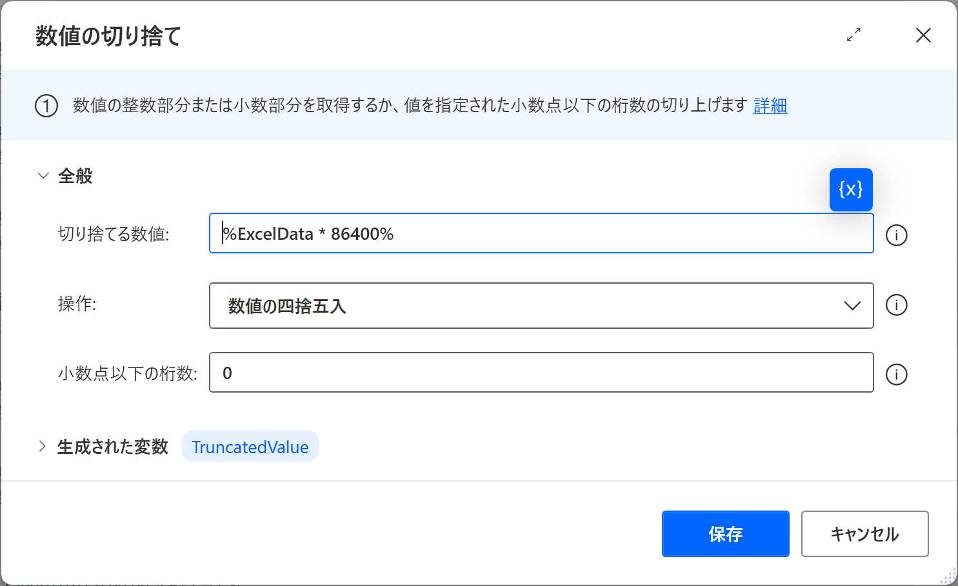Click the resize grip at dialog corner
Viewport: 958px width, 586px height.
pyautogui.click(x=948, y=576)
